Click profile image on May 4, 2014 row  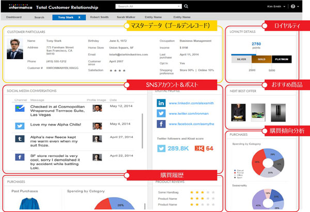pos(97,126)
